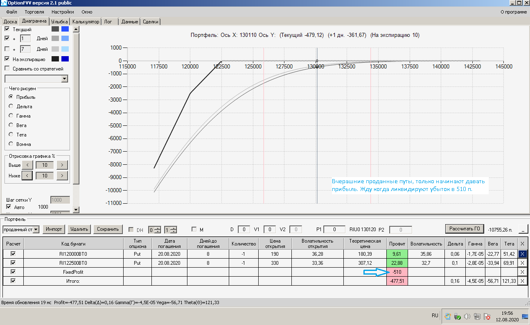Delete the RI120000BT0 row with X

(523, 254)
